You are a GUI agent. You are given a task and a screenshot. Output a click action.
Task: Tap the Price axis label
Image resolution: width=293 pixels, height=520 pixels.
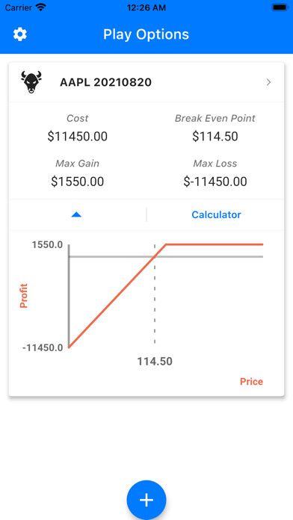click(x=252, y=381)
